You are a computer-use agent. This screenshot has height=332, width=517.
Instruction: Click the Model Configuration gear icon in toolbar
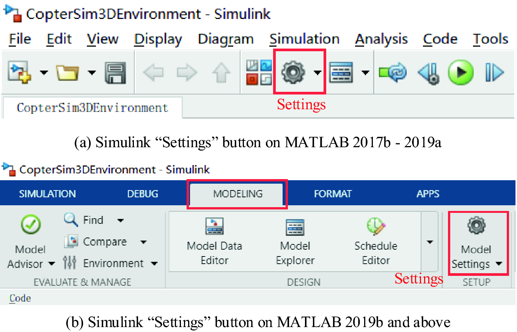(x=293, y=72)
